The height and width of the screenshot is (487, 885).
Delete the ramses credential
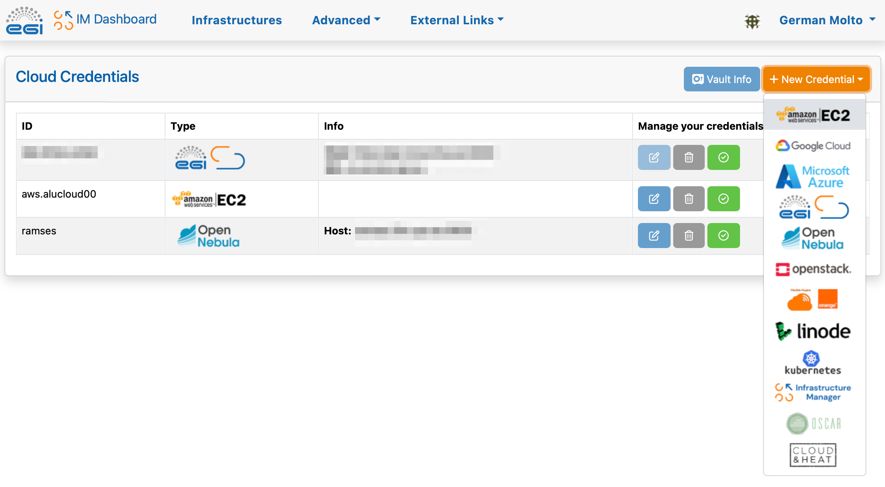click(x=688, y=236)
